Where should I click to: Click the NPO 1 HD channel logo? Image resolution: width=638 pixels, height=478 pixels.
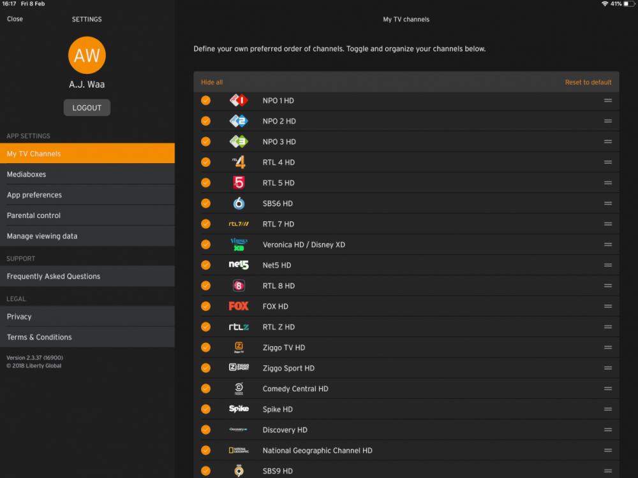[239, 101]
